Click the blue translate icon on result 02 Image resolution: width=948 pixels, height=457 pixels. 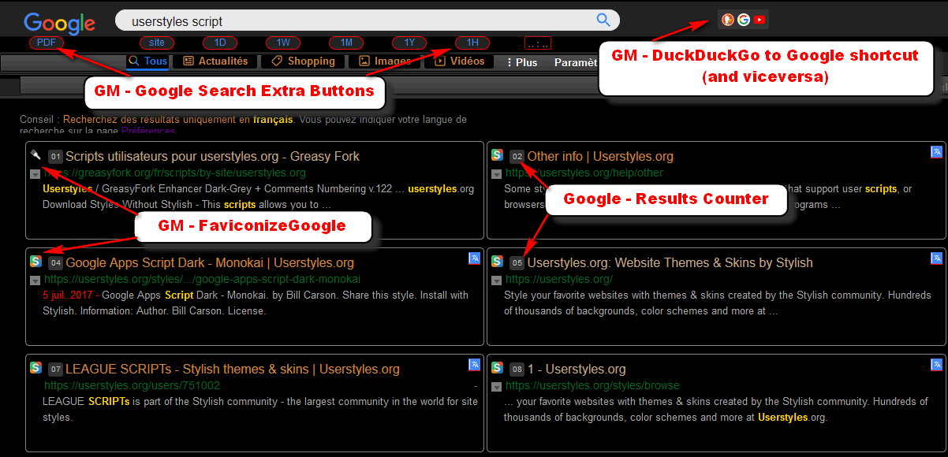[936, 151]
